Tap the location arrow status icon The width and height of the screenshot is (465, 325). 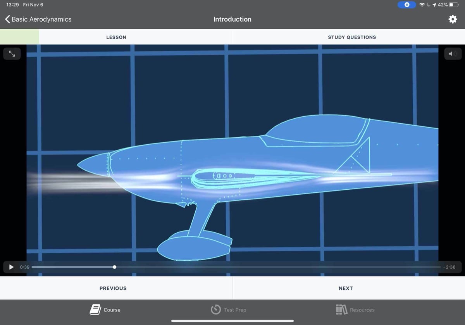tap(434, 5)
